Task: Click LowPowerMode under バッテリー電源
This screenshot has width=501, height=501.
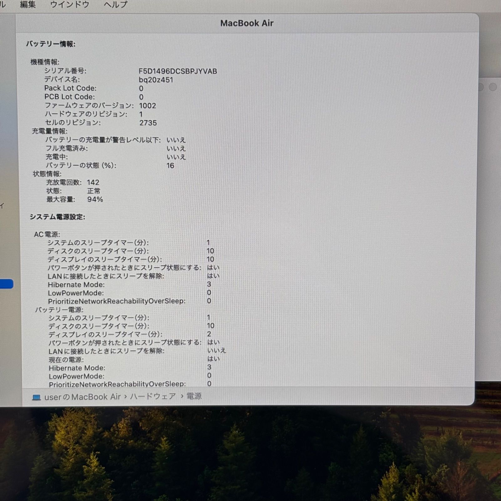Action: 77,376
